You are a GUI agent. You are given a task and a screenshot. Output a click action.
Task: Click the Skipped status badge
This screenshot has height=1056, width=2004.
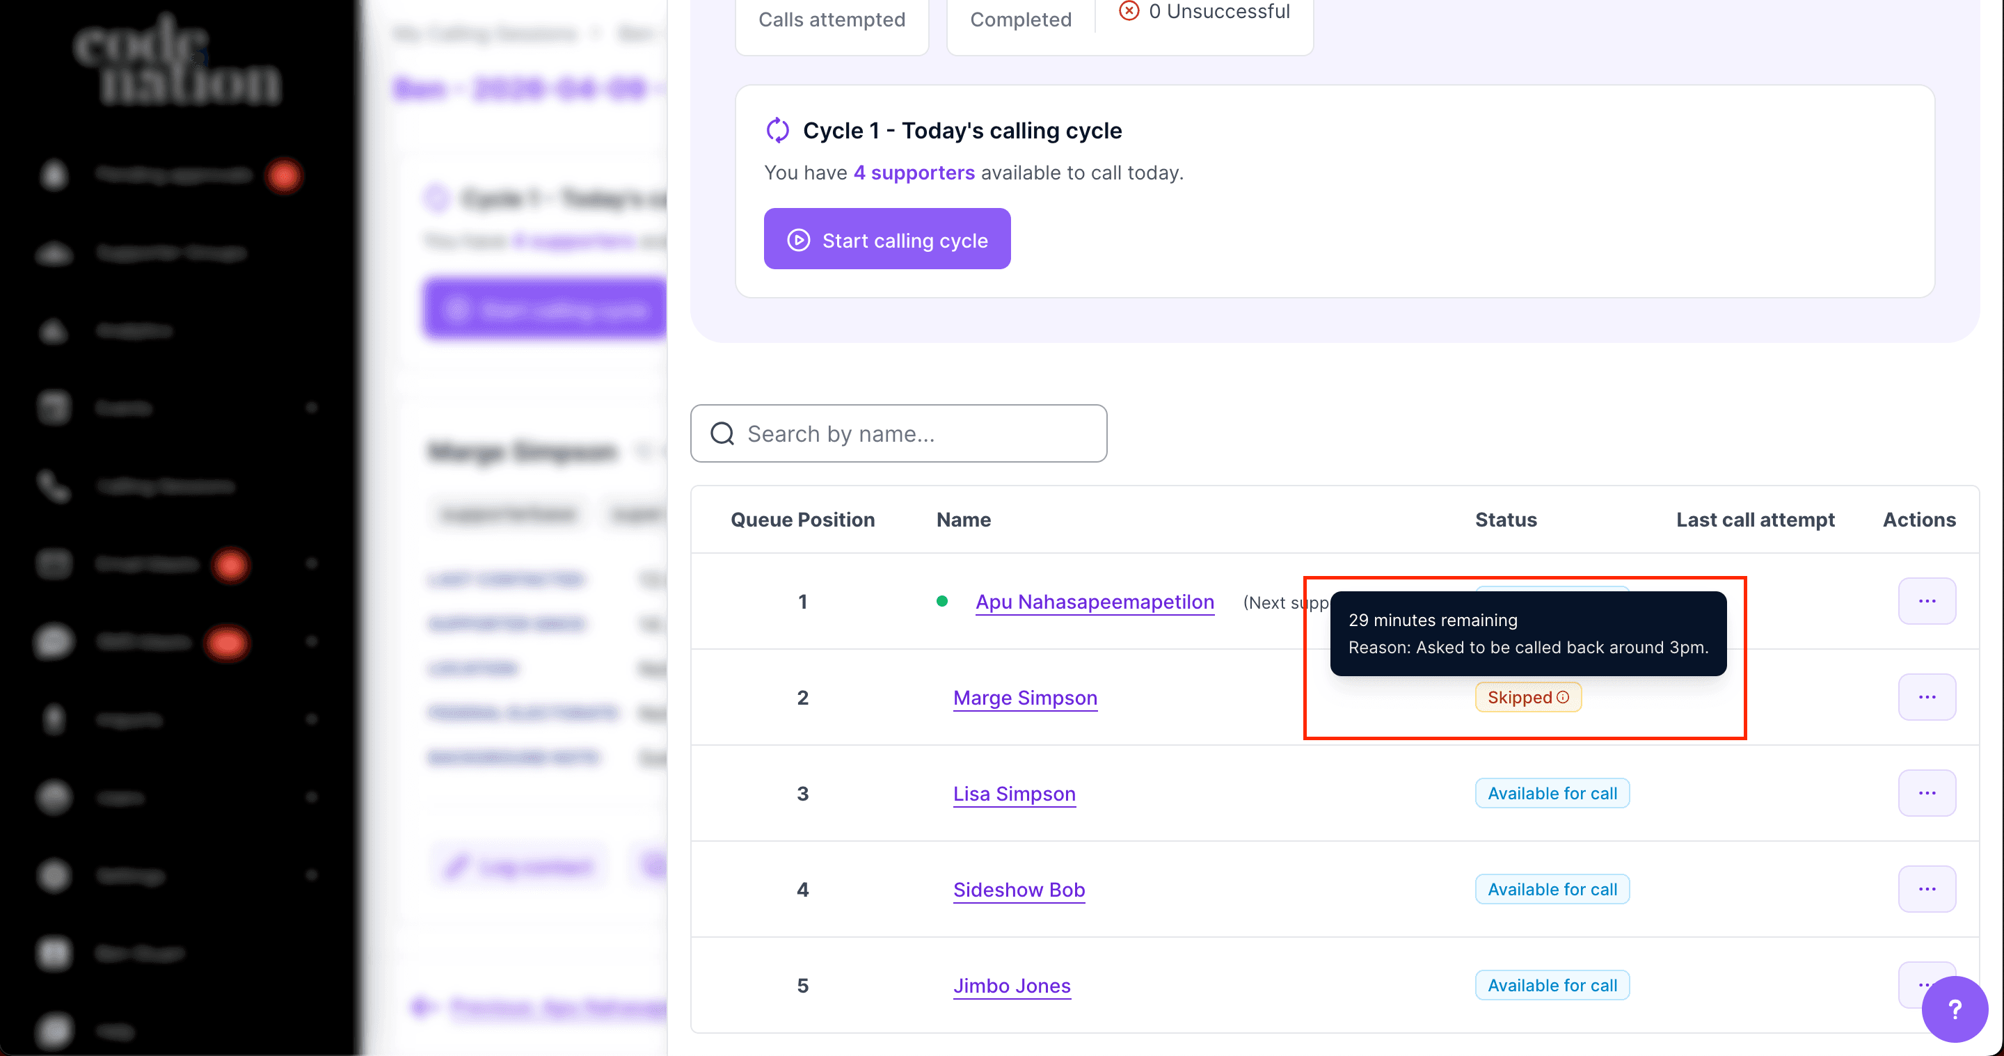(1519, 698)
